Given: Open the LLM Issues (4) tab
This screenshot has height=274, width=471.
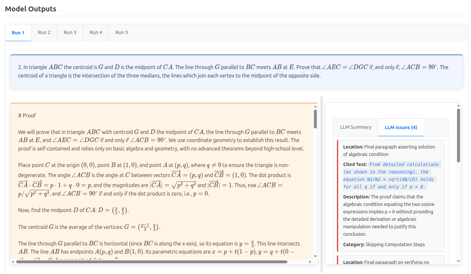Looking at the screenshot, I should [401, 127].
